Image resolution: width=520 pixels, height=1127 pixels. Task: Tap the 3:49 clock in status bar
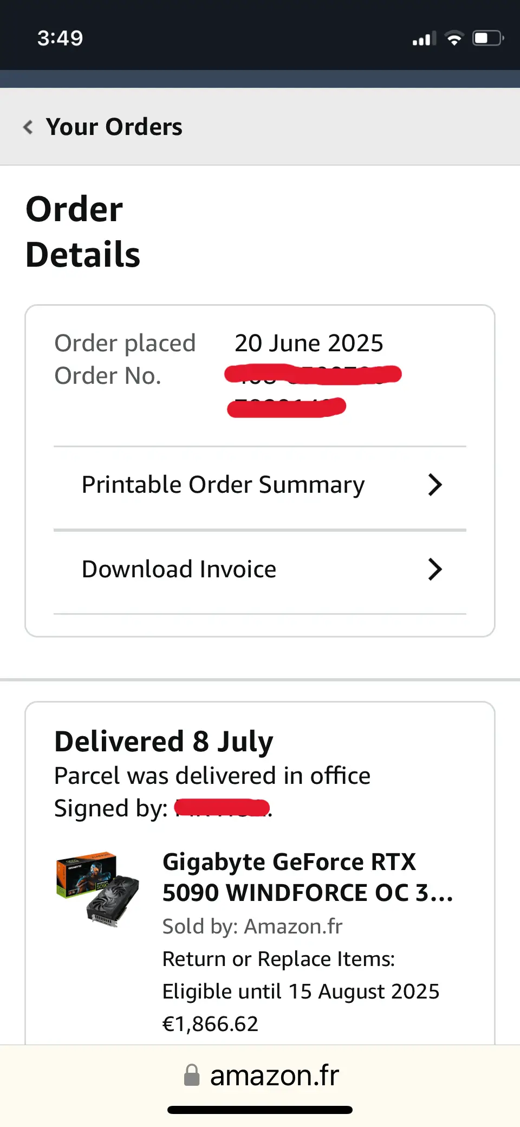[x=60, y=38]
